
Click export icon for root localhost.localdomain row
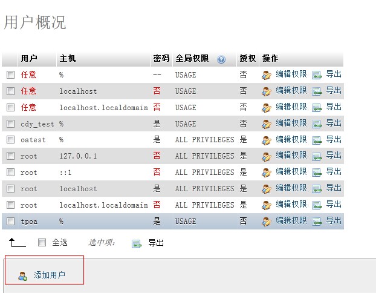[317, 205]
